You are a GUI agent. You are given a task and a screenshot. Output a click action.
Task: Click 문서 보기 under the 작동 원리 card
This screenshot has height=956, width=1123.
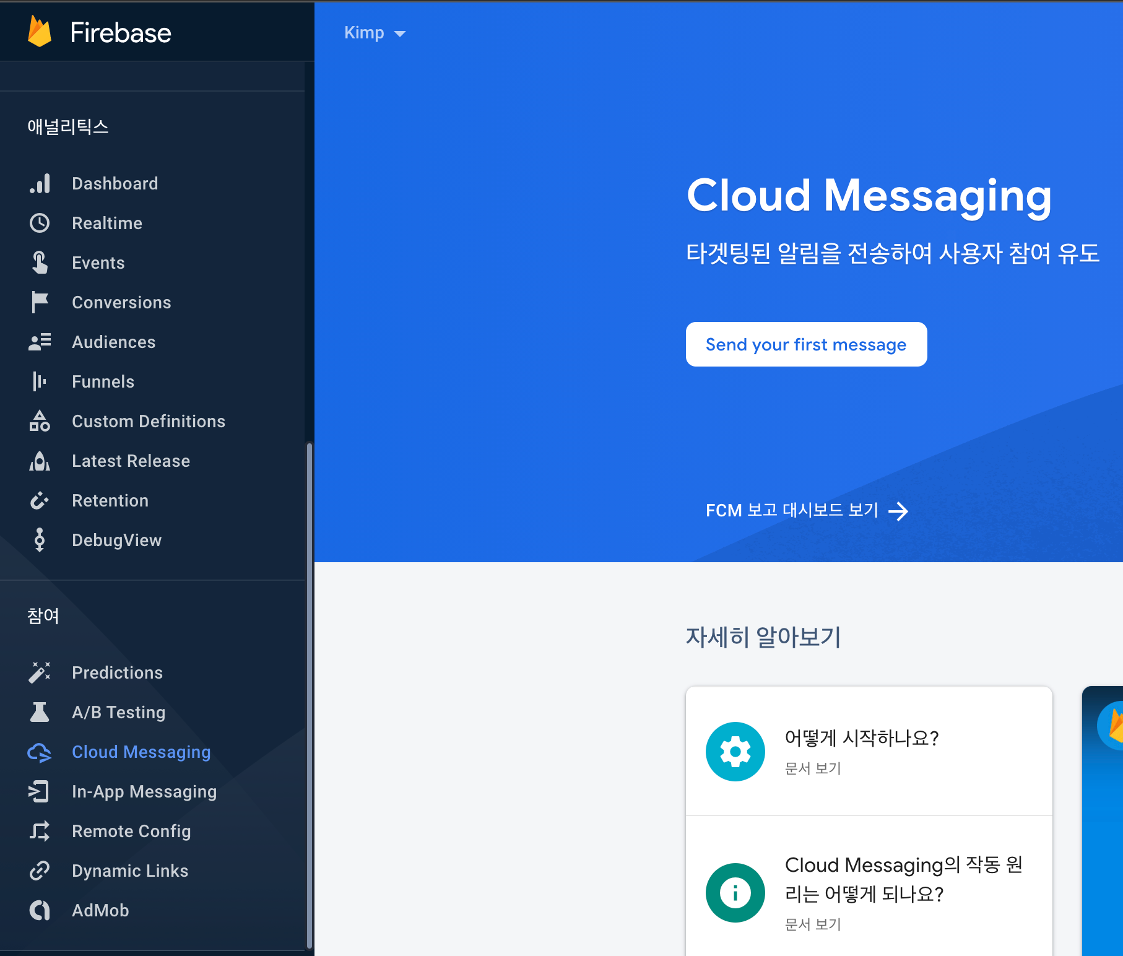pyautogui.click(x=813, y=924)
